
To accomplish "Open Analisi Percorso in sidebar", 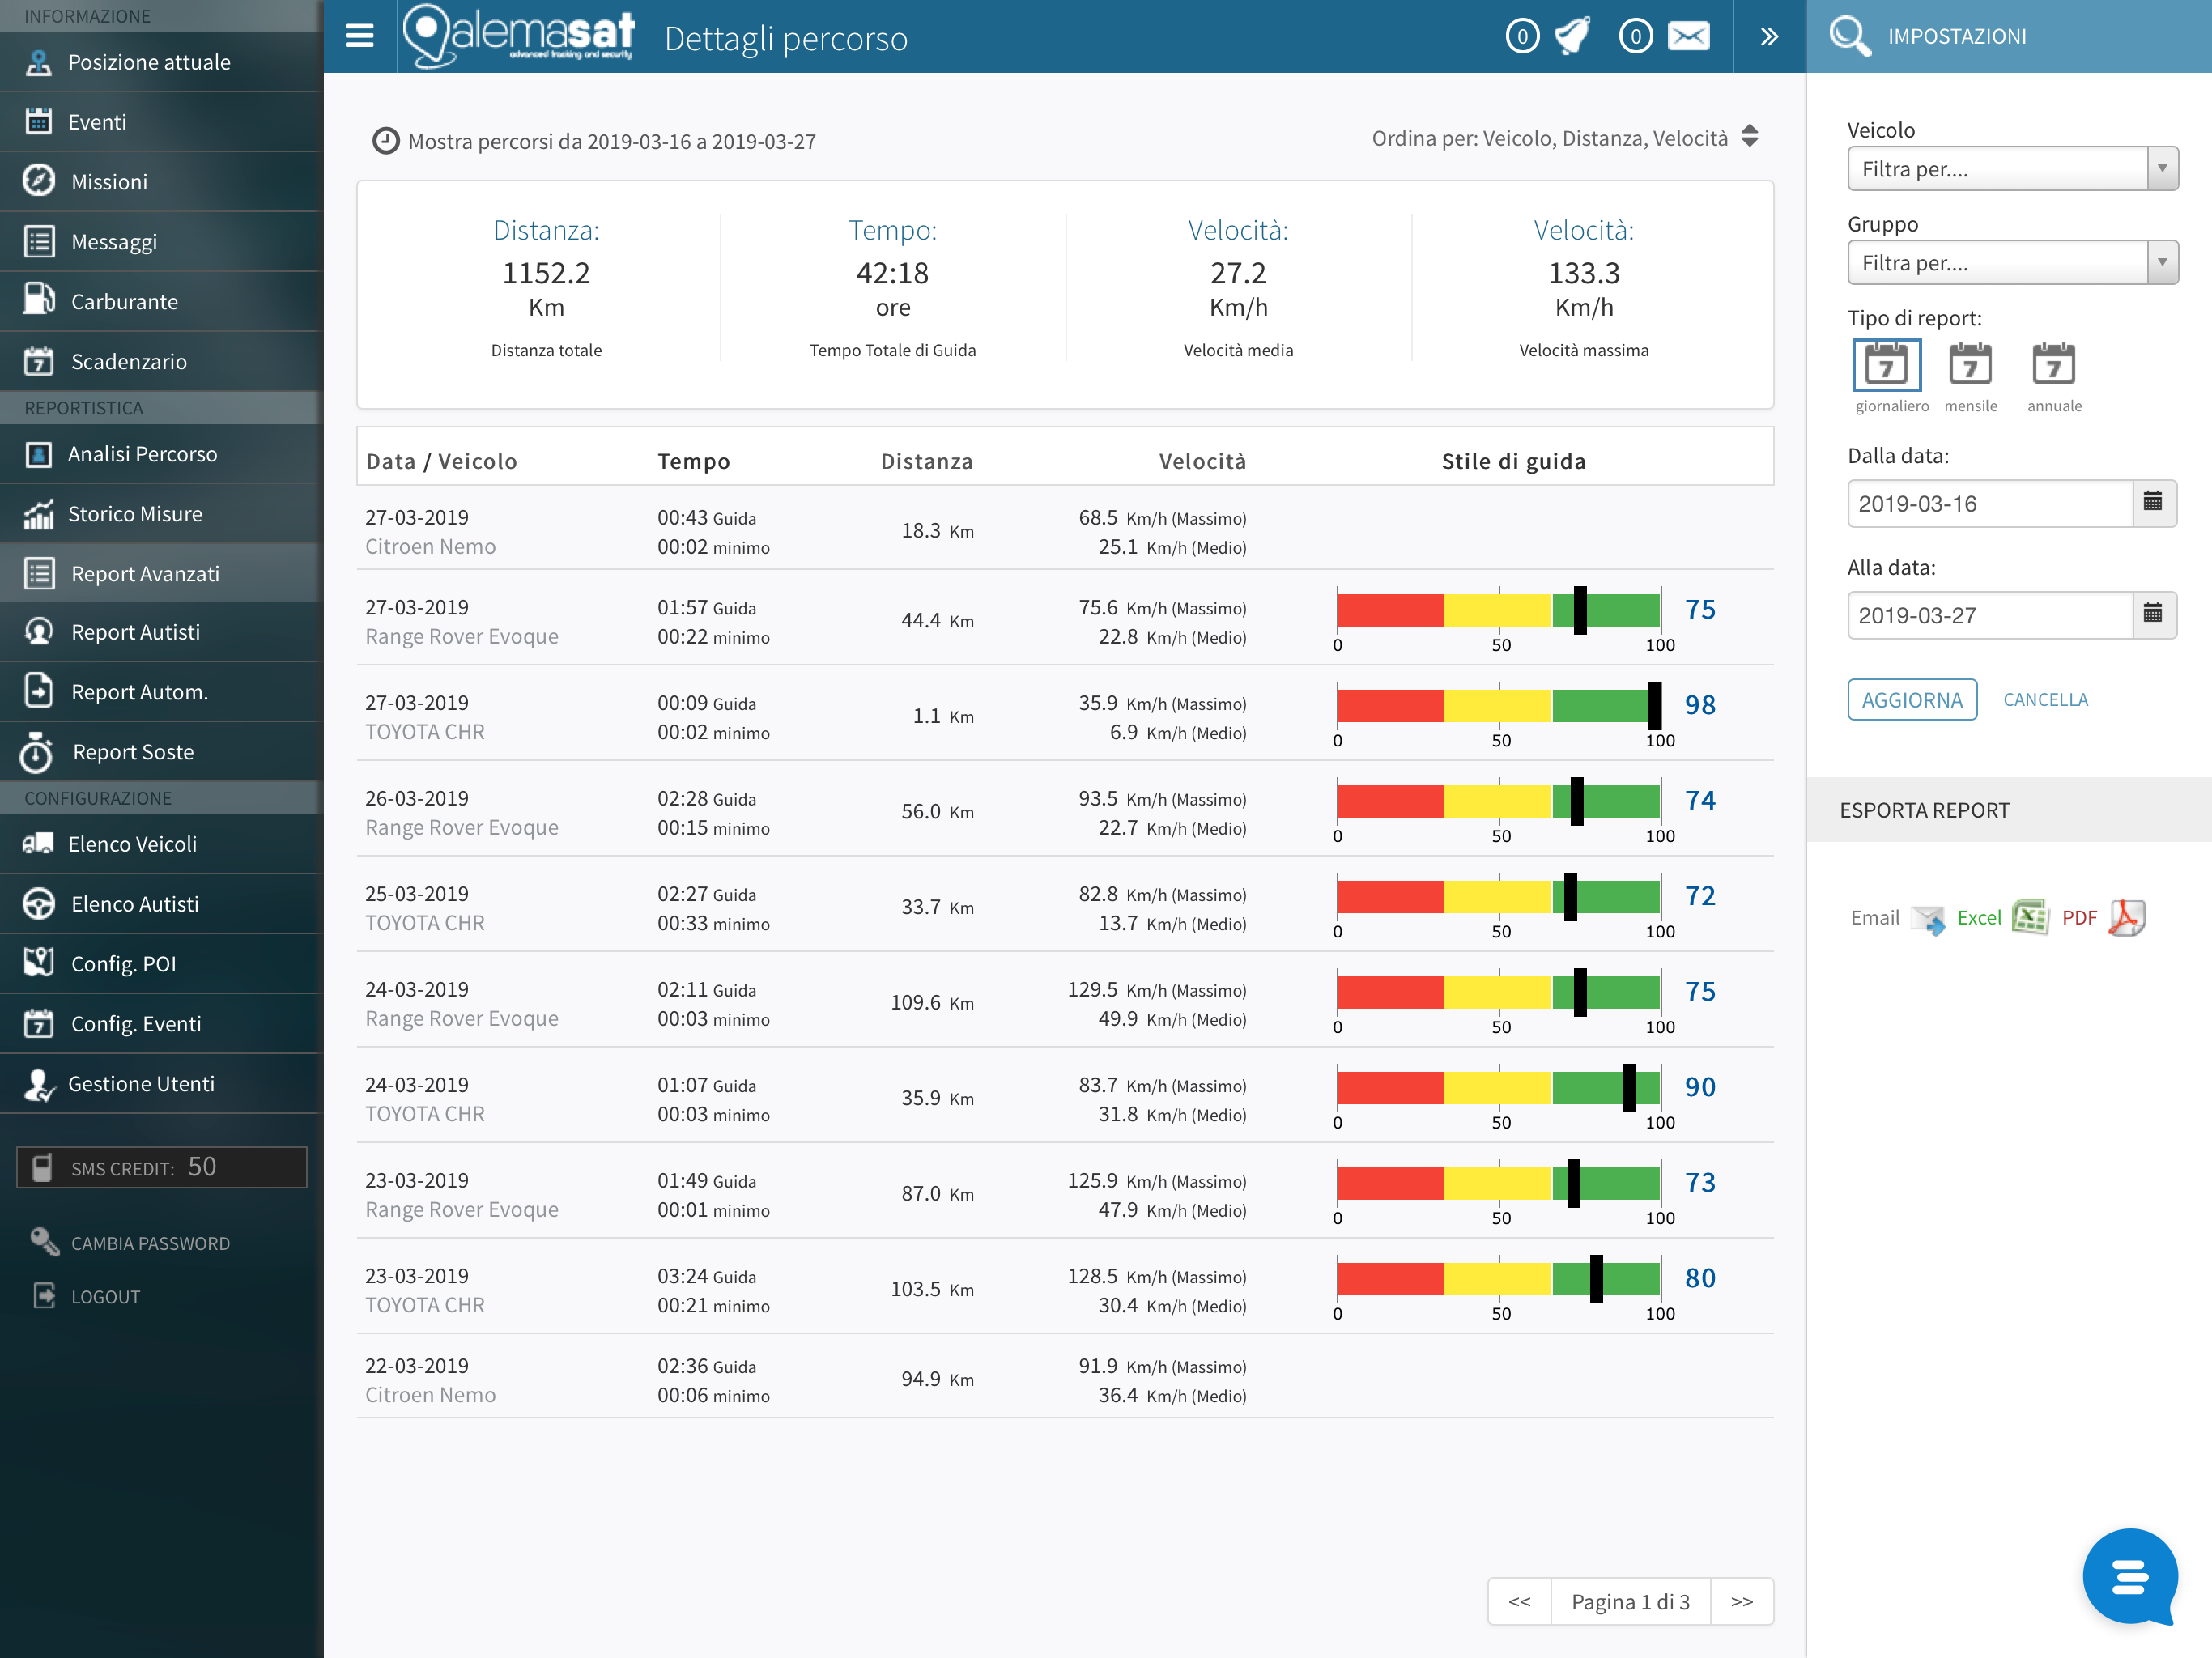I will [x=161, y=454].
